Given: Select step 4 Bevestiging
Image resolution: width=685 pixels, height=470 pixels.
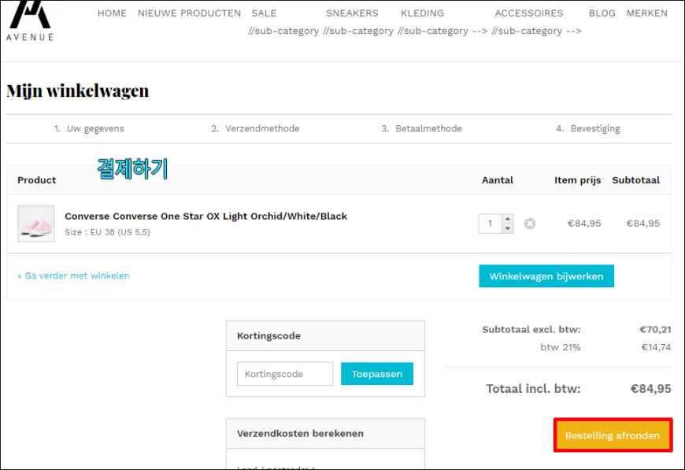Looking at the screenshot, I should (588, 128).
